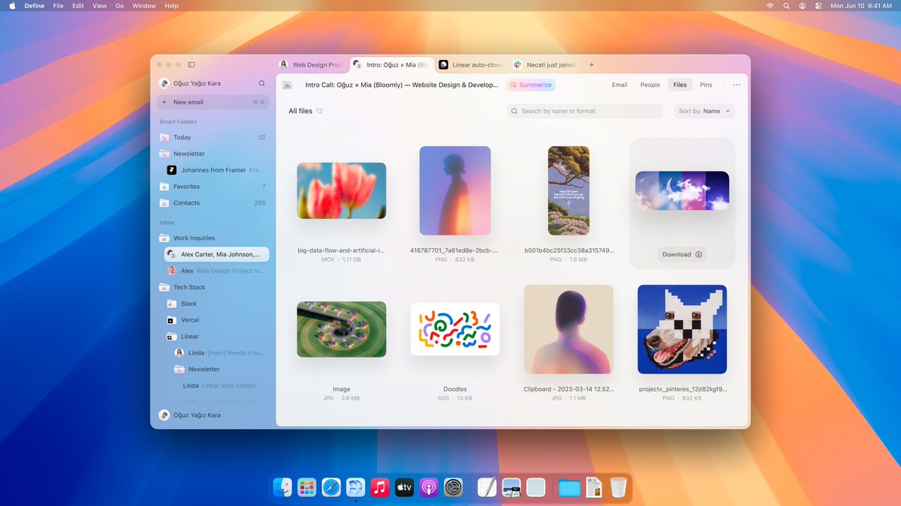Click the folder icon left of the email subject
The width and height of the screenshot is (901, 506).
click(x=287, y=85)
